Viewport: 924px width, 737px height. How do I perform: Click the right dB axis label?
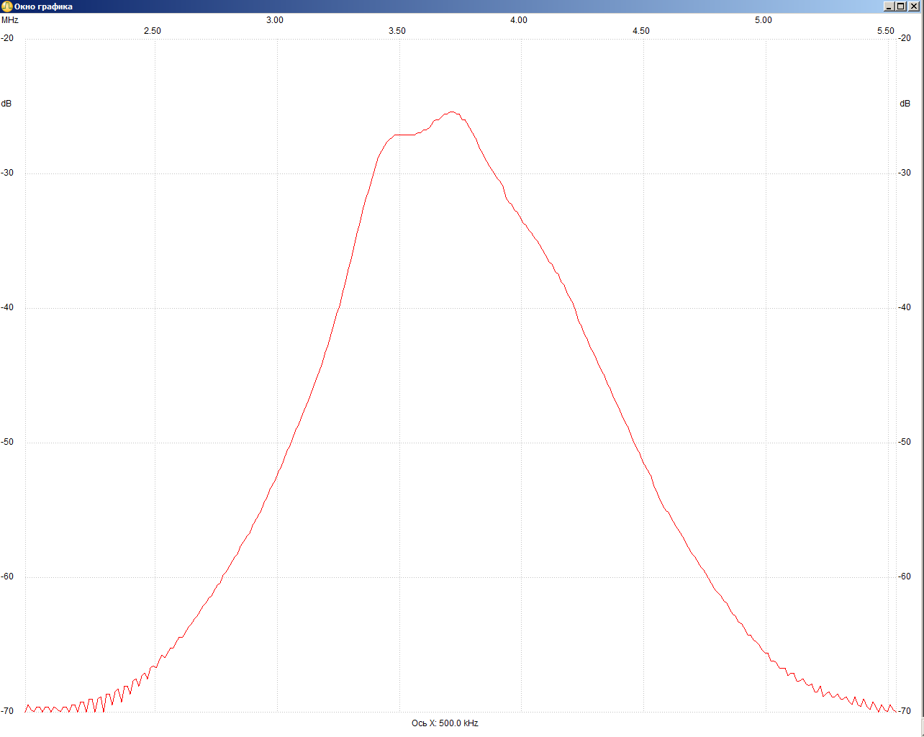(x=905, y=104)
